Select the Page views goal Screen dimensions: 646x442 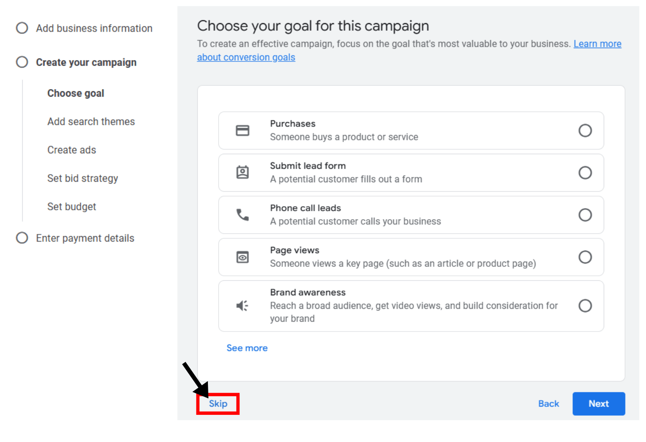pos(585,257)
